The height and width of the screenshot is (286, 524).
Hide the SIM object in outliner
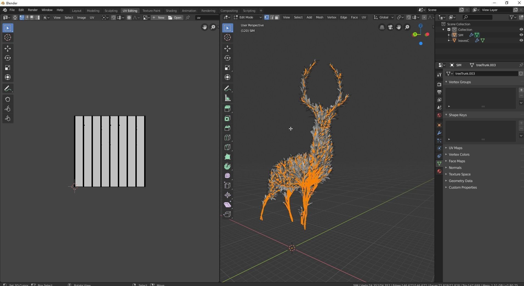pos(521,35)
